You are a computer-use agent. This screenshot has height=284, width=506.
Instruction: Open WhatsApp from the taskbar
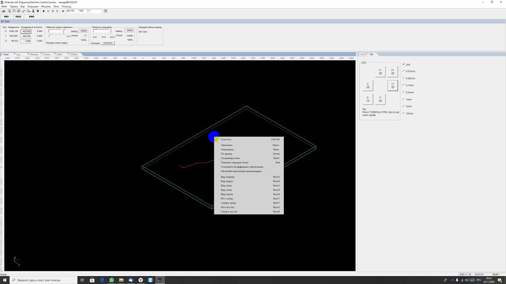coord(111,280)
